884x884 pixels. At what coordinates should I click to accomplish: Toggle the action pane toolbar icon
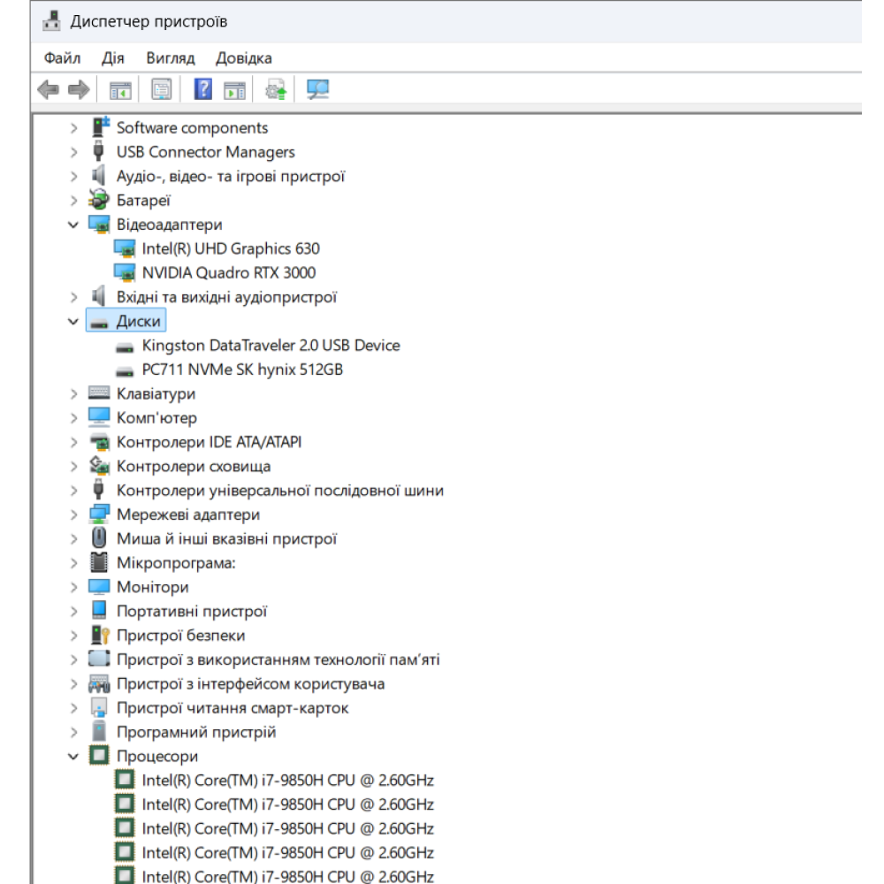(234, 89)
